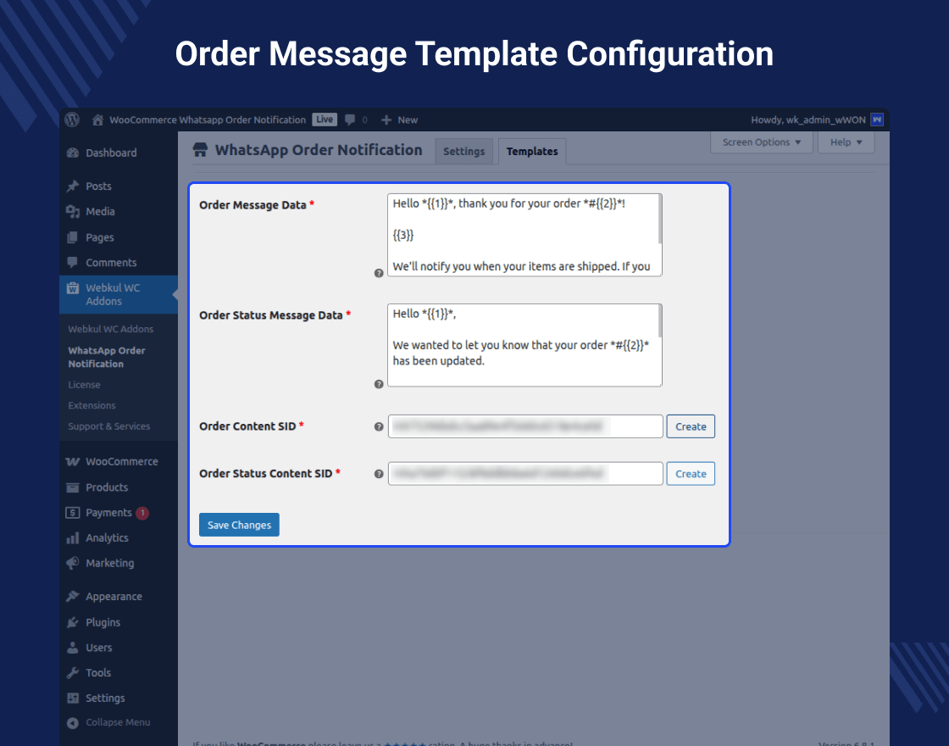Click Create button for Order Status Content SID
Viewport: 949px width, 746px height.
pos(691,474)
